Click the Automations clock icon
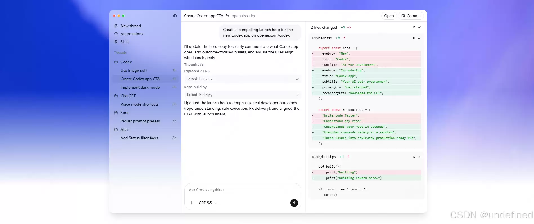Image resolution: width=534 pixels, height=224 pixels. [x=116, y=34]
